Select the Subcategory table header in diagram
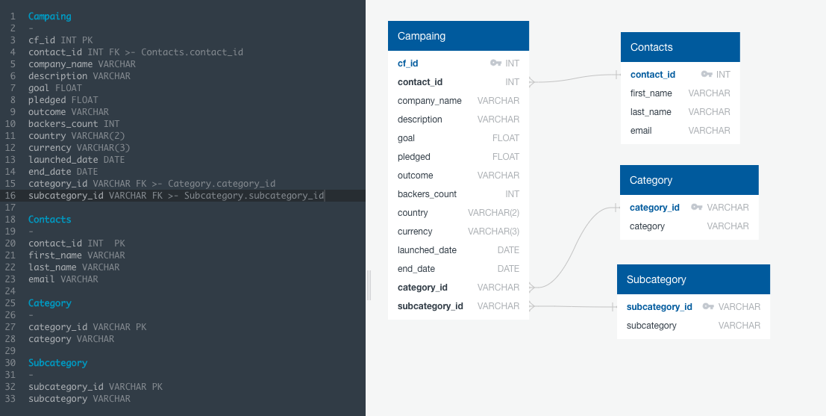826x416 pixels. click(x=693, y=279)
